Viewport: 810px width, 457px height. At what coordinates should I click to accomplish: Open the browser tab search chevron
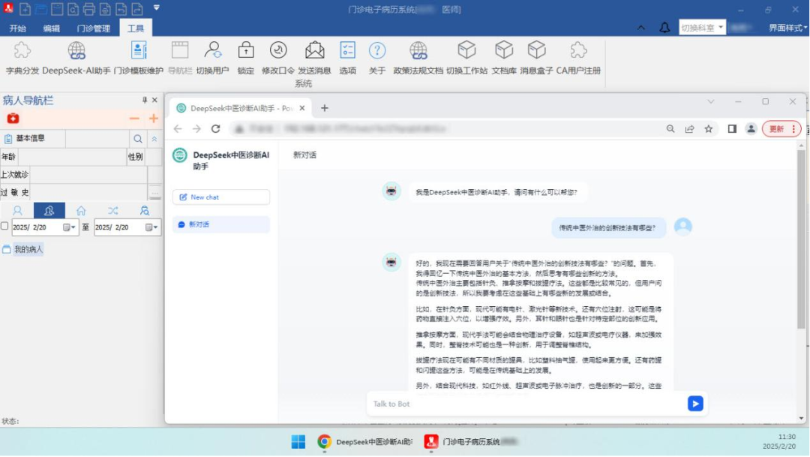coord(711,102)
